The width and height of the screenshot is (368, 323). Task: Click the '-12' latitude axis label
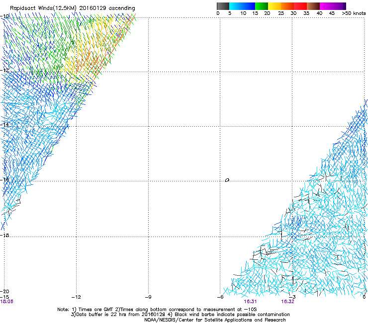coord(4,71)
